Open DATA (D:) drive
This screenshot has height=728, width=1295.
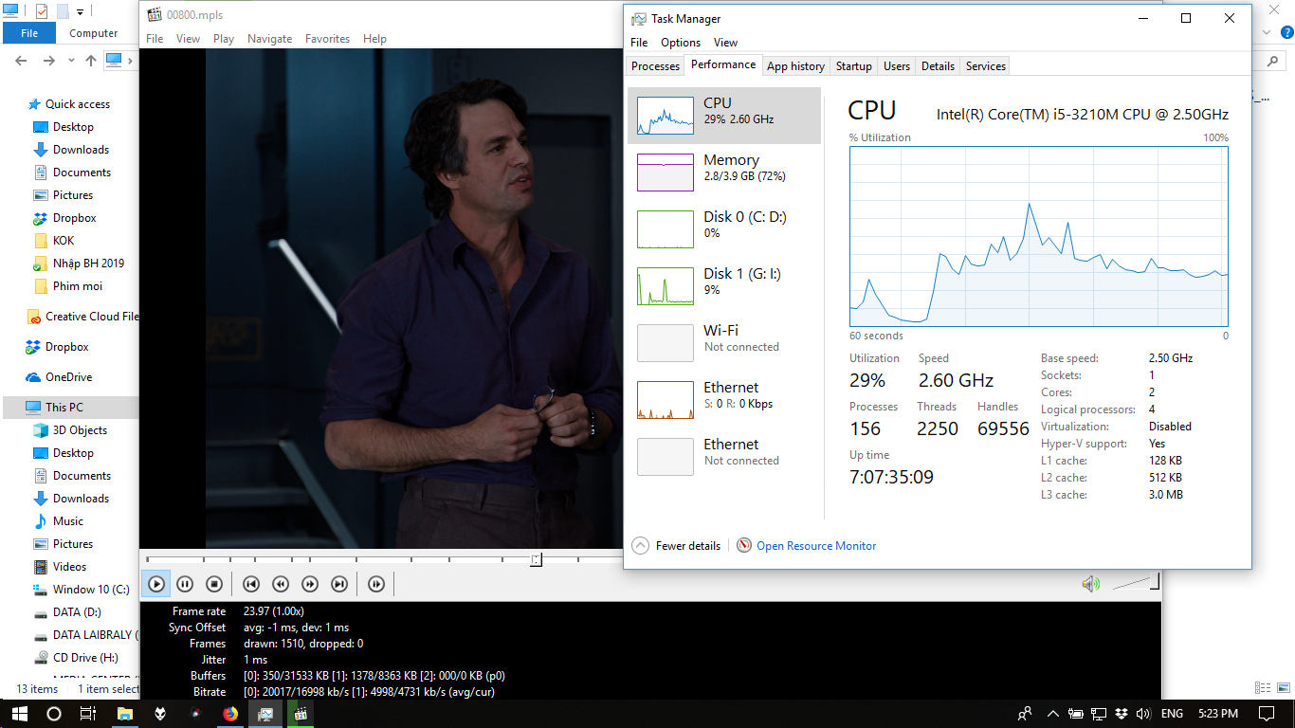(x=77, y=612)
